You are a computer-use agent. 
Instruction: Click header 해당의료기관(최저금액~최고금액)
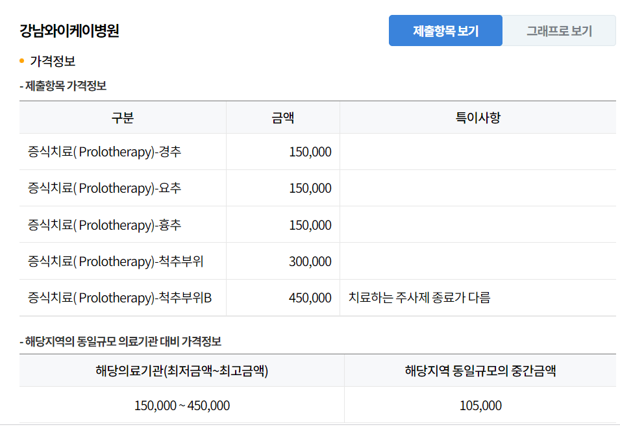click(x=182, y=371)
